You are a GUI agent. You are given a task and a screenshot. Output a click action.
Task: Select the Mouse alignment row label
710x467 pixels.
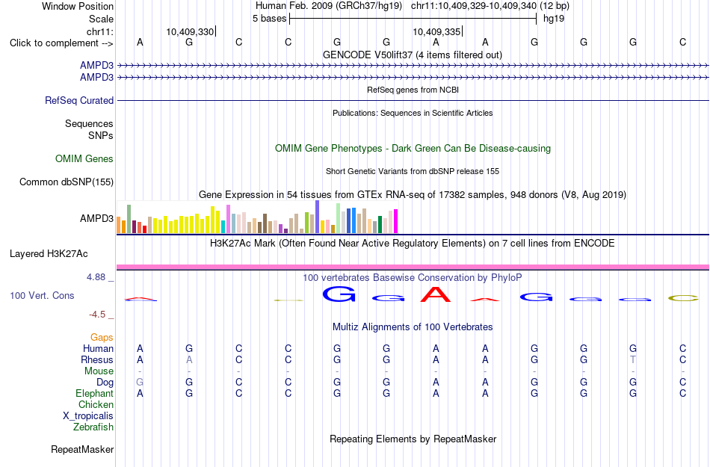point(99,371)
